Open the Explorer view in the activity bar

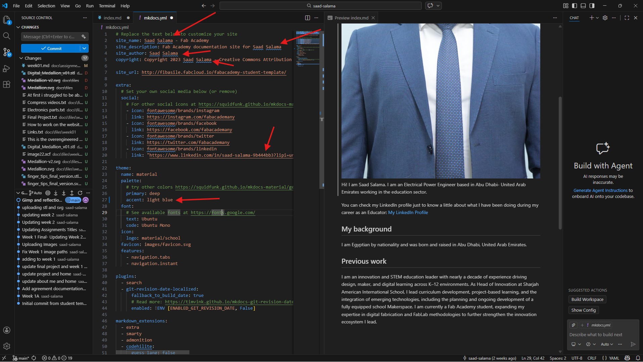coord(7,20)
